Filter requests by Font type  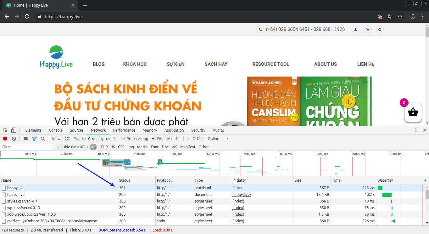[x=155, y=147]
